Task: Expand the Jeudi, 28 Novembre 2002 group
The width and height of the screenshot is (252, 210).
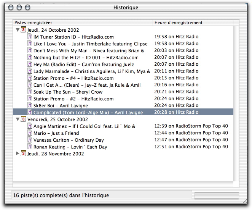Action: click(x=17, y=153)
